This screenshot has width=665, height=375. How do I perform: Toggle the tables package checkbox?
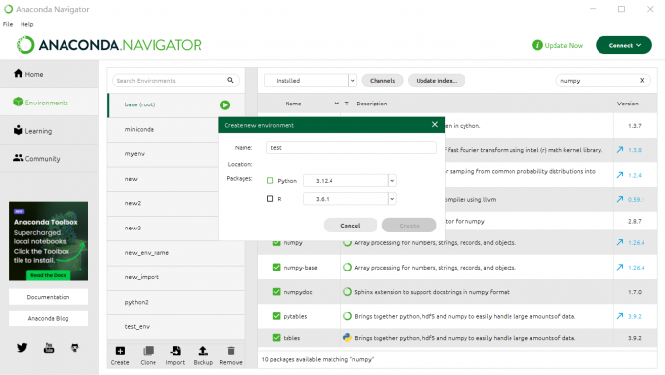click(x=276, y=337)
